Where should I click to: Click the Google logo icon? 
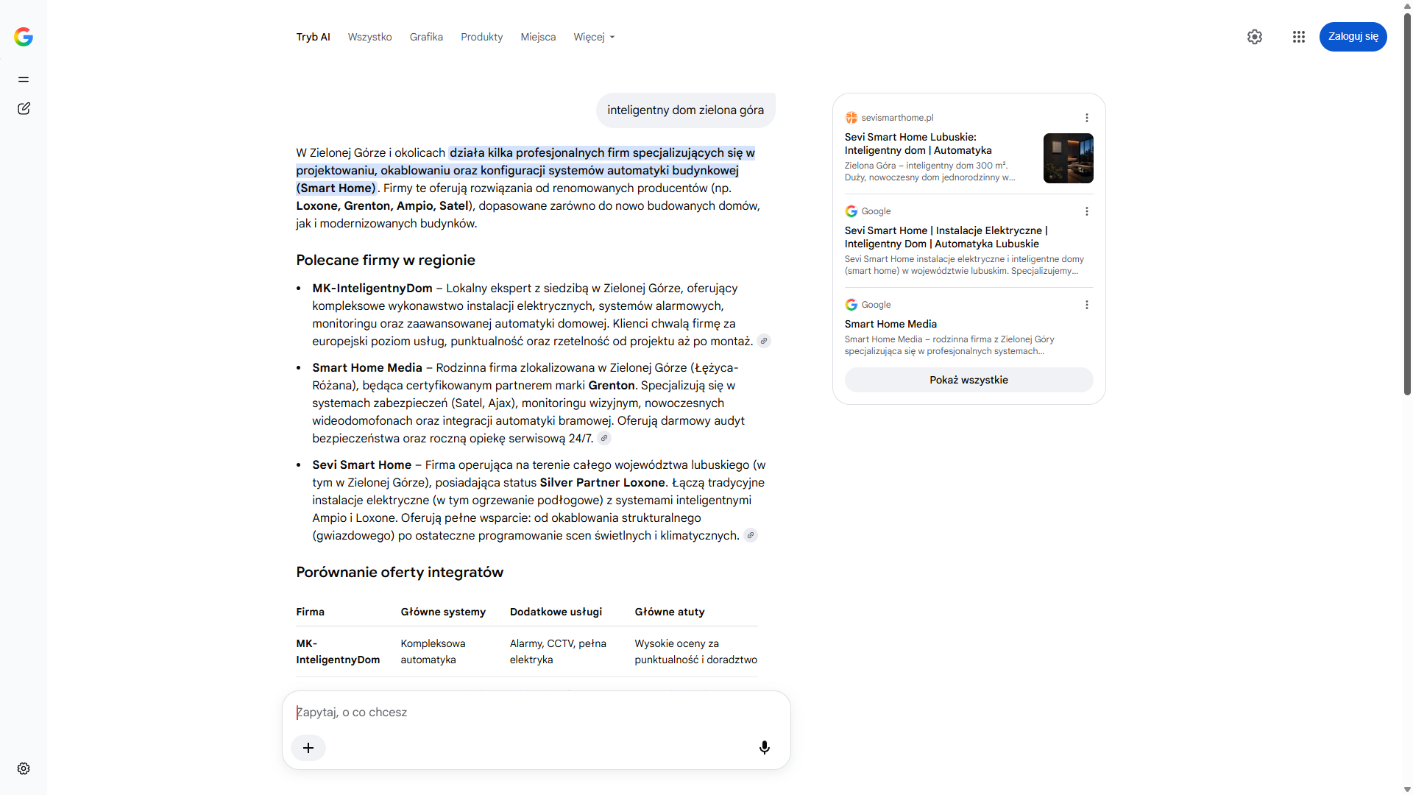click(x=24, y=37)
